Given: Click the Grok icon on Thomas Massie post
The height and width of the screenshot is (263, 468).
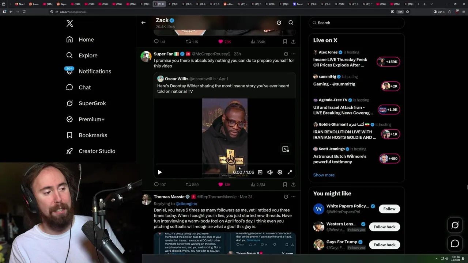Looking at the screenshot, I should 286,197.
